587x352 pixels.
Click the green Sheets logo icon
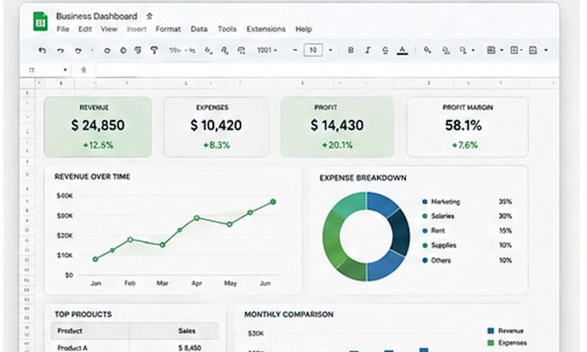click(x=40, y=22)
